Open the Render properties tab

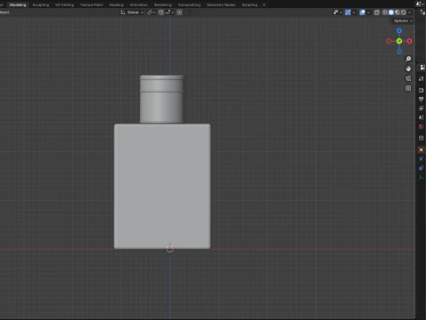point(422,90)
